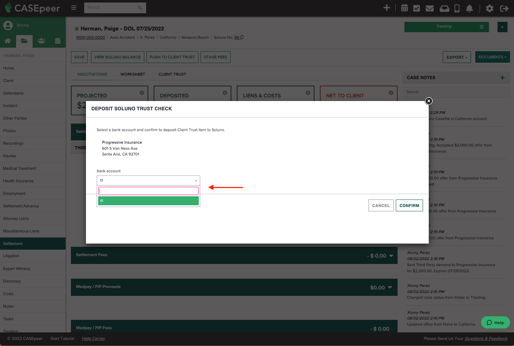Image resolution: width=514 pixels, height=346 pixels.
Task: Open the case folder icon in sidebar
Action: [24, 41]
